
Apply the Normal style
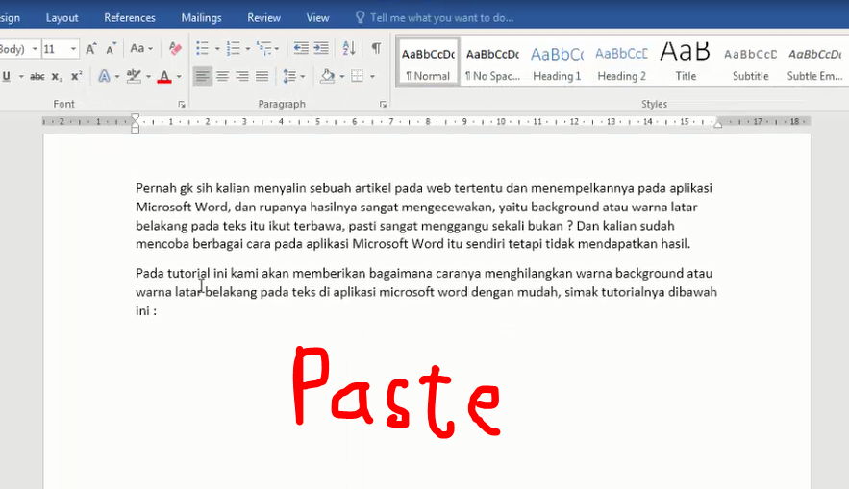(x=428, y=61)
